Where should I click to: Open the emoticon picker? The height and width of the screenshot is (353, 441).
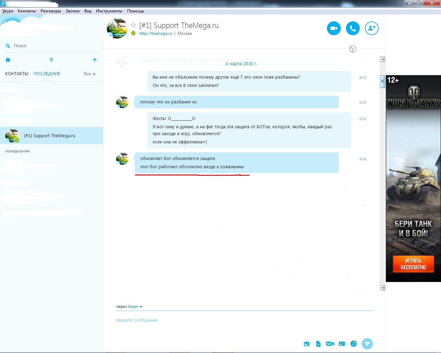click(x=353, y=344)
